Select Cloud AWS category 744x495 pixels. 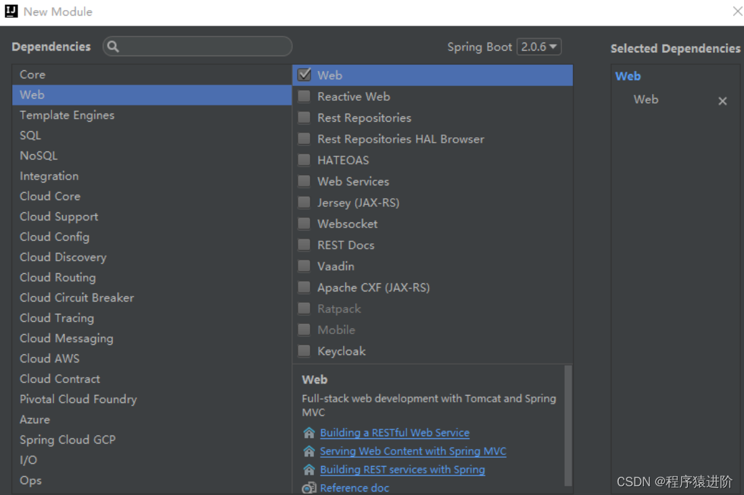[x=152, y=359]
